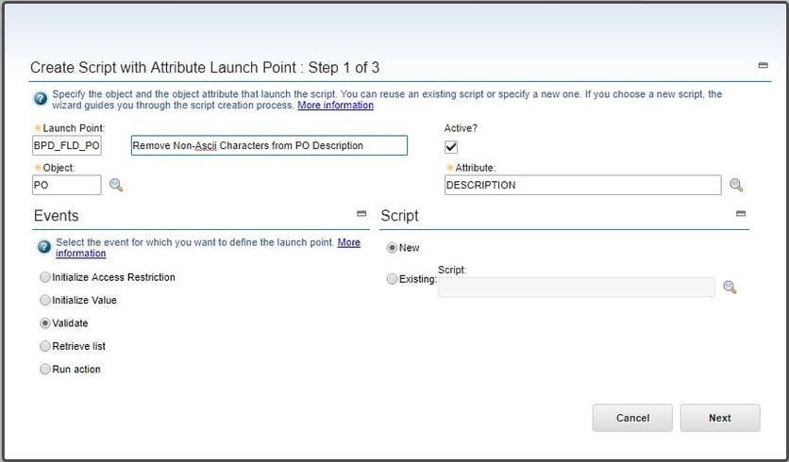Open existing Script lookup magnifier
Screen dimensions: 789x462
[x=730, y=287]
